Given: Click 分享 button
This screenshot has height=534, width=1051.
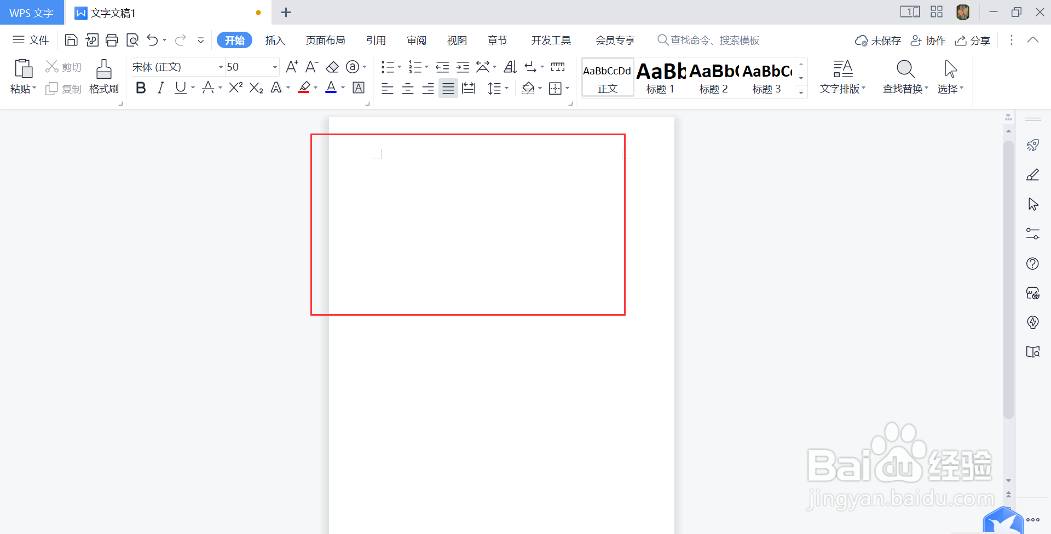Looking at the screenshot, I should coord(973,40).
